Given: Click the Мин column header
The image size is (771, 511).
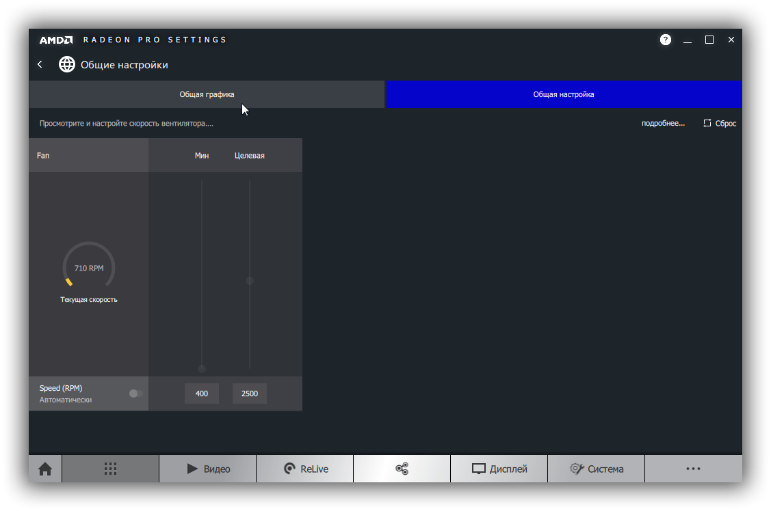Looking at the screenshot, I should click(202, 156).
